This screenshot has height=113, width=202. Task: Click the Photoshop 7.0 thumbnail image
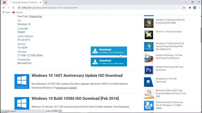(149, 58)
